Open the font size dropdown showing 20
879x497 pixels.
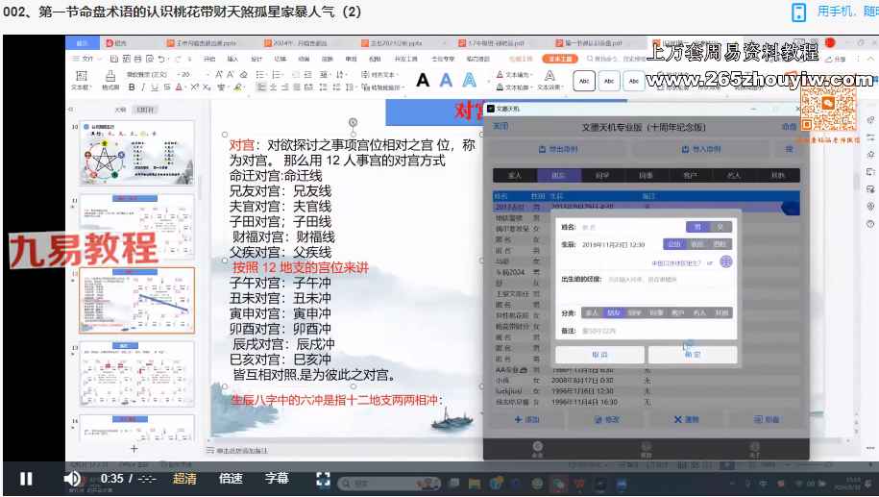pos(184,74)
